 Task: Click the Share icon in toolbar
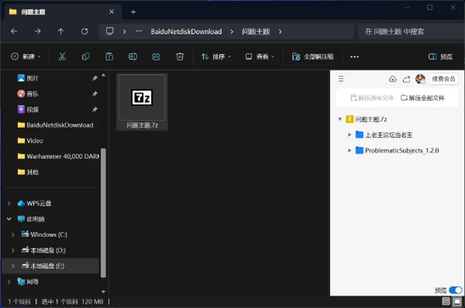(156, 57)
